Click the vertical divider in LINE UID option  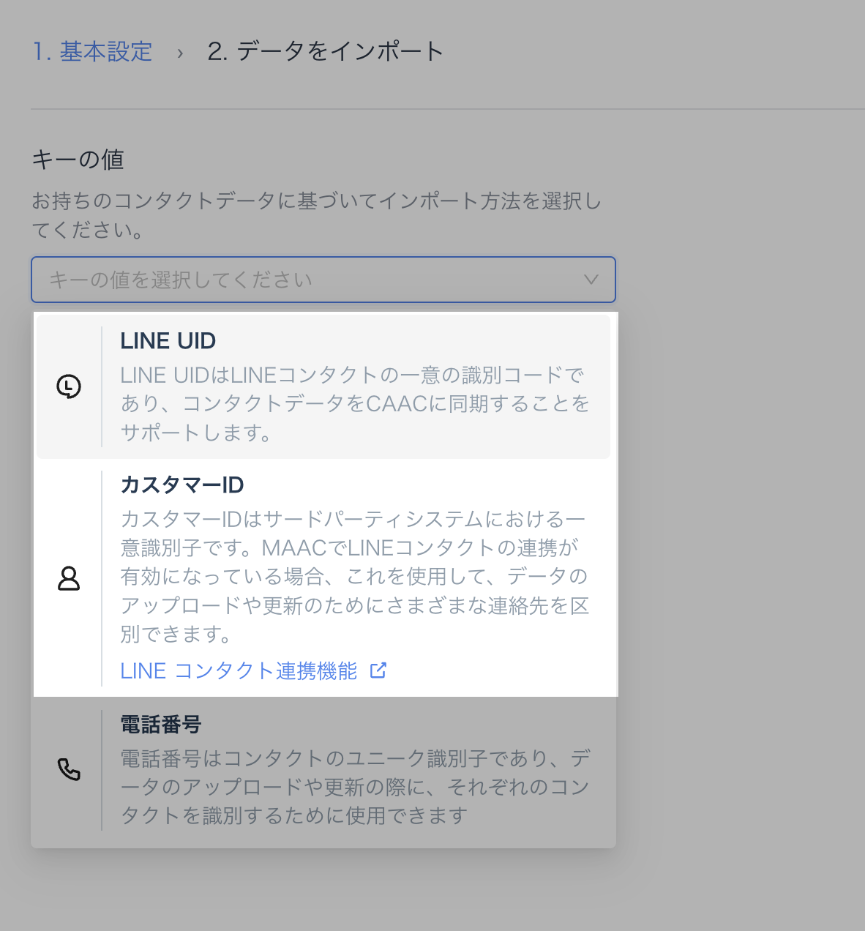(102, 386)
